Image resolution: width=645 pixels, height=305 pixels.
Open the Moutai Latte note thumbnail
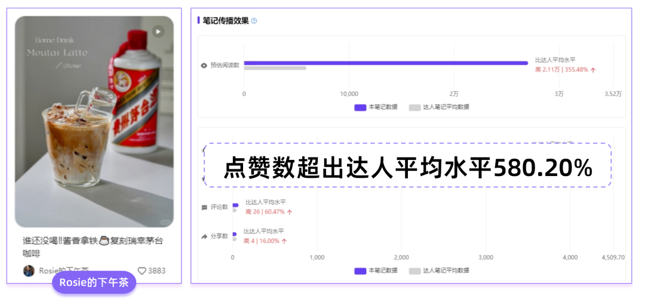(x=94, y=122)
